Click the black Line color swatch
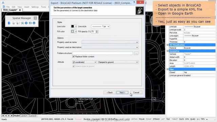The height and width of the screenshot is (122, 217). coord(73,26)
